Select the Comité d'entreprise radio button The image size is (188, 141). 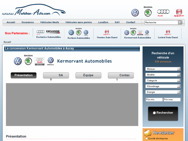pyautogui.click(x=147, y=139)
